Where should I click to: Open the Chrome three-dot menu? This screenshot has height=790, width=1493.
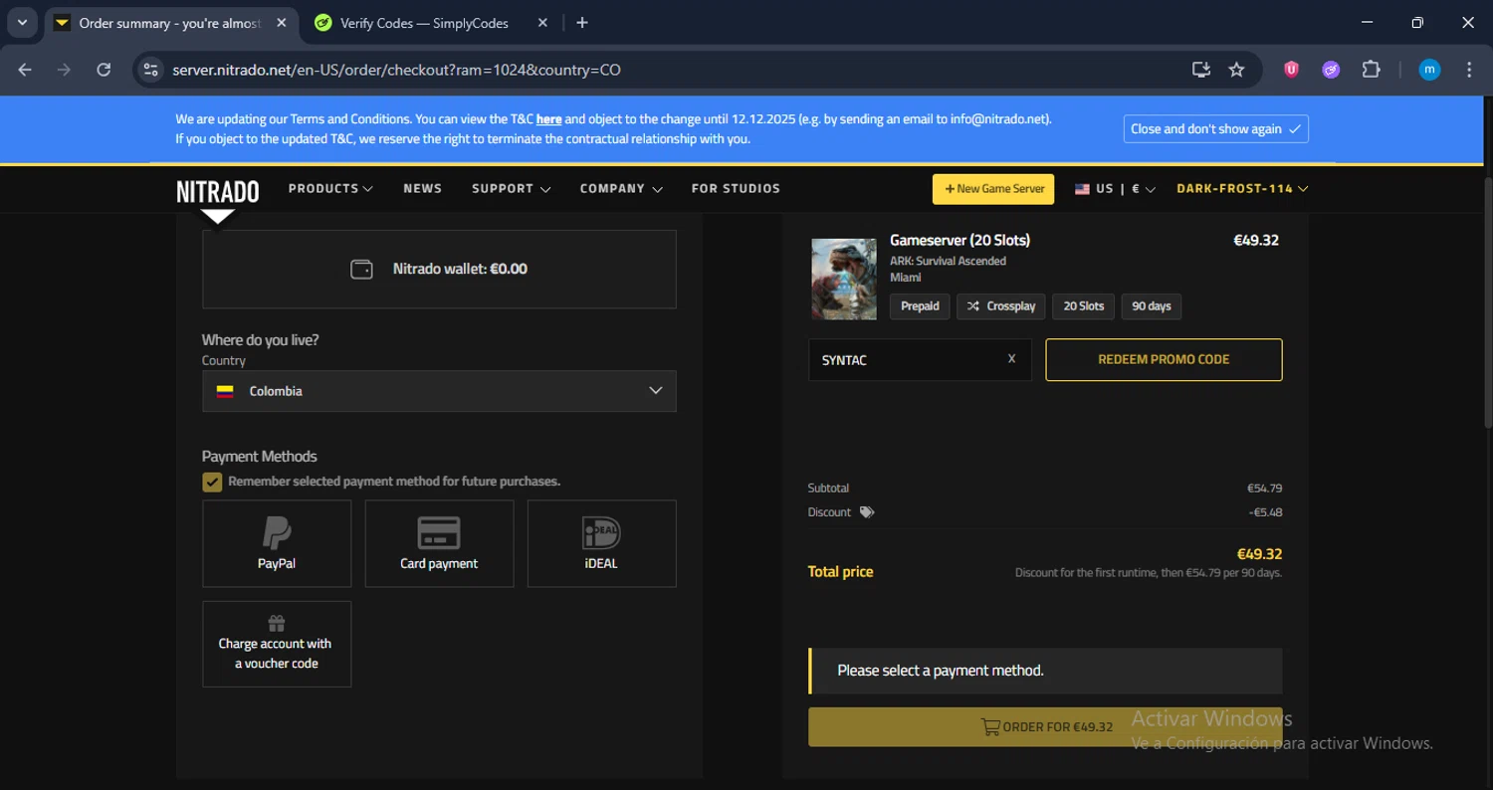click(x=1469, y=70)
